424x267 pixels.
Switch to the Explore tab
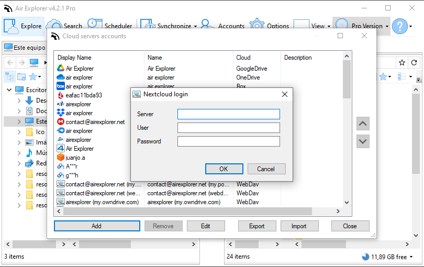[23, 26]
